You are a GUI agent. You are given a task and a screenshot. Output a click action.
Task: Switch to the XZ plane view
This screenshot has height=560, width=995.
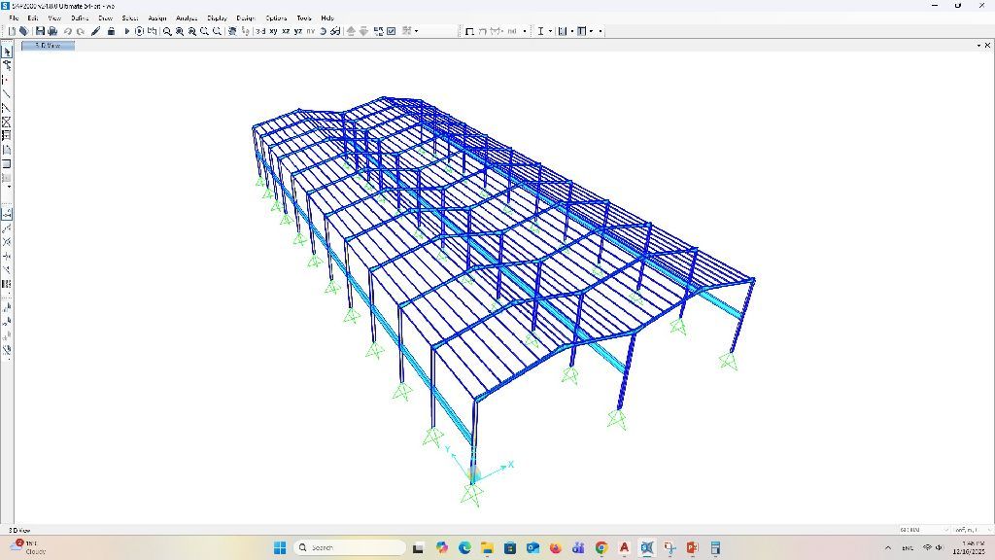[x=286, y=31]
